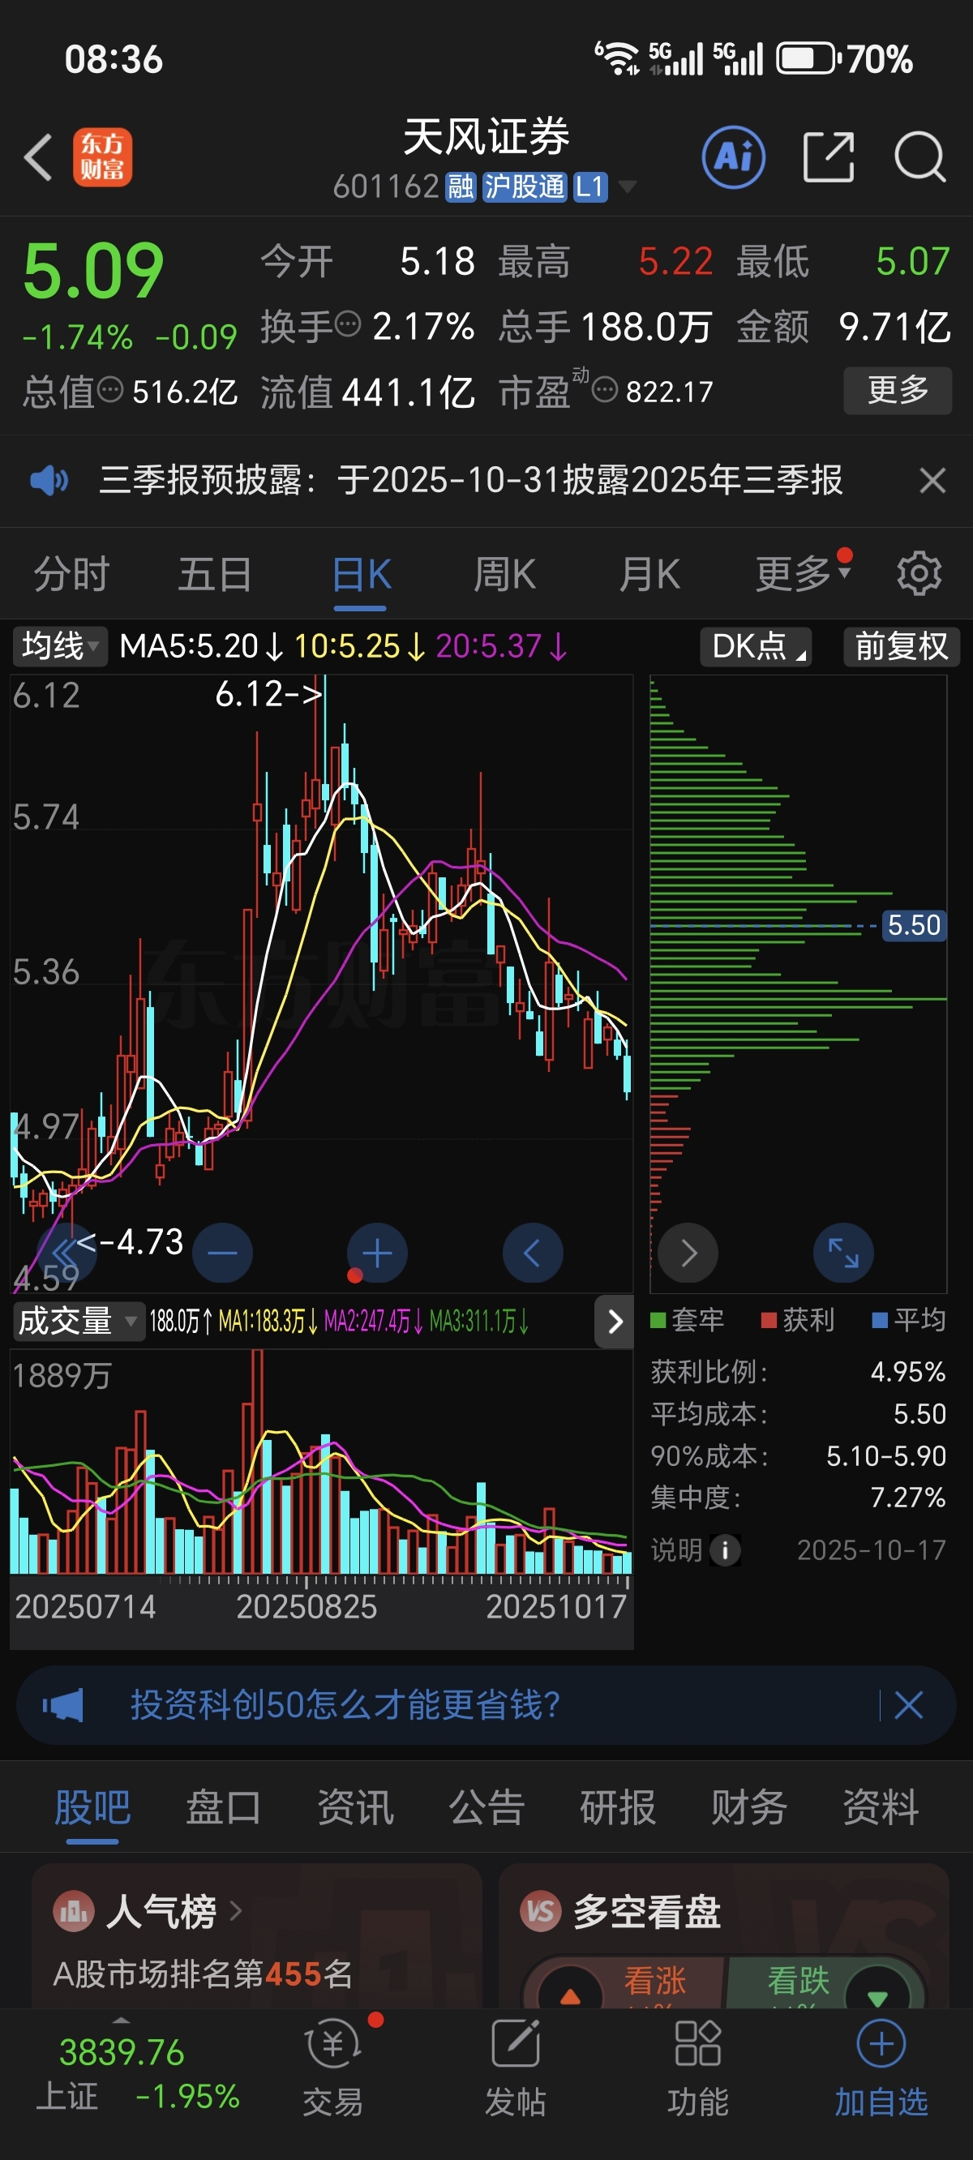973x2160 pixels.
Task: Open the 公告 tab
Action: click(x=486, y=1807)
